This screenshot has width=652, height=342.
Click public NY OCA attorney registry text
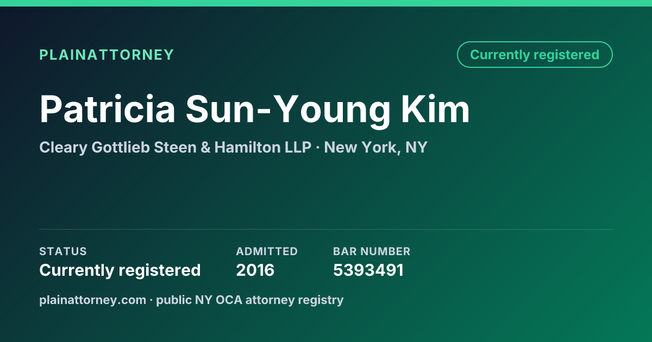pyautogui.click(x=250, y=300)
